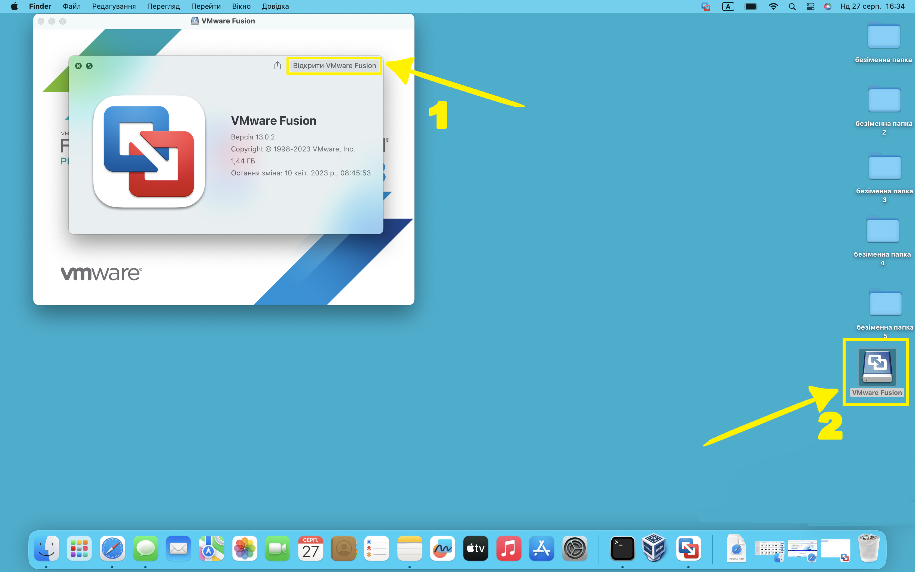This screenshot has width=915, height=572.
Task: Open Finder from the Dock
Action: [47, 548]
